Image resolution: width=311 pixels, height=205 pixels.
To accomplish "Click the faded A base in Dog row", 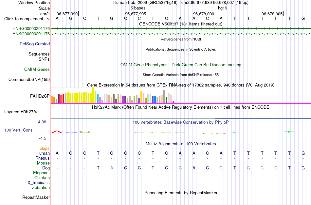I will (x=112, y=168).
